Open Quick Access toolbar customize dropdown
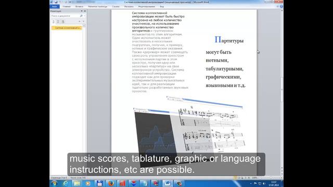This screenshot has width=333, height=187. pos(70,2)
